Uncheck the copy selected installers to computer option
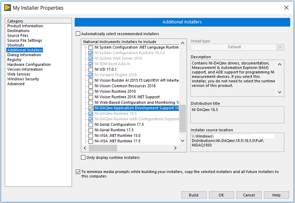Image resolution: width=295 pixels, height=203 pixels. [78, 172]
